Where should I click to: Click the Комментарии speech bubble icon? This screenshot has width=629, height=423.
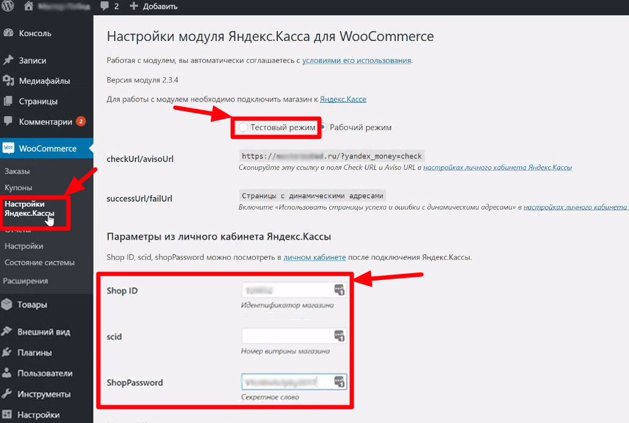point(8,121)
